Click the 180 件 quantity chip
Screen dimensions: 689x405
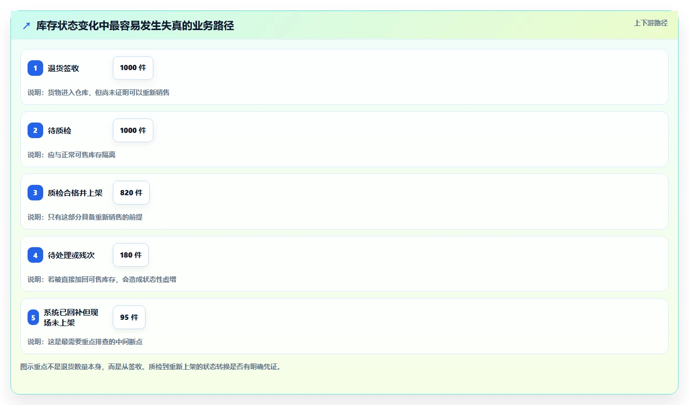tap(131, 255)
